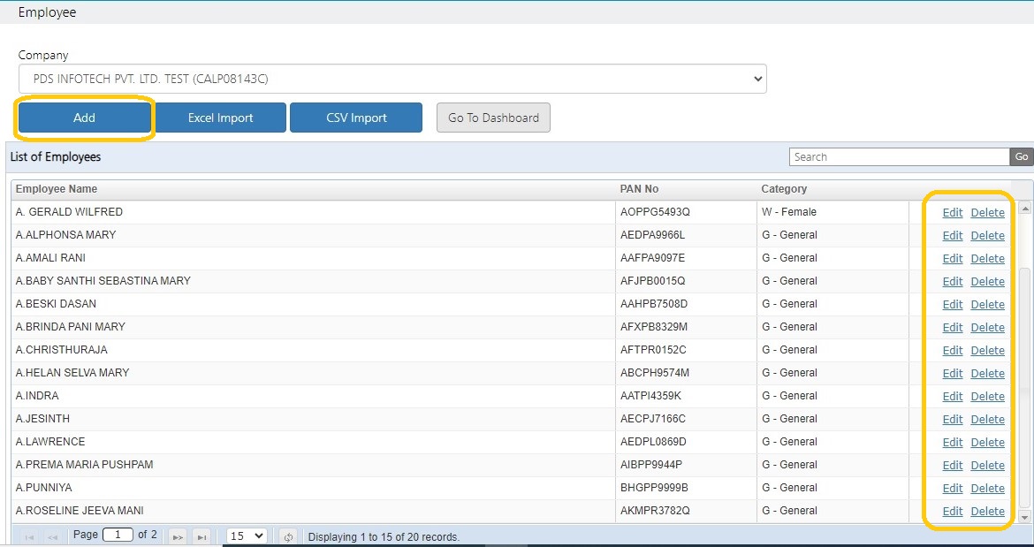Screen dimensions: 1034x547
Task: Click the next page icon
Action: pyautogui.click(x=178, y=537)
